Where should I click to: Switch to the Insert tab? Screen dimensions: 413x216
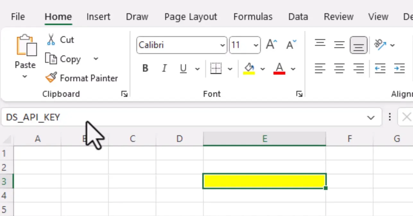[x=98, y=17]
